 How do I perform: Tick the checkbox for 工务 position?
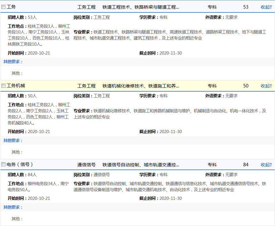pos(4,7)
